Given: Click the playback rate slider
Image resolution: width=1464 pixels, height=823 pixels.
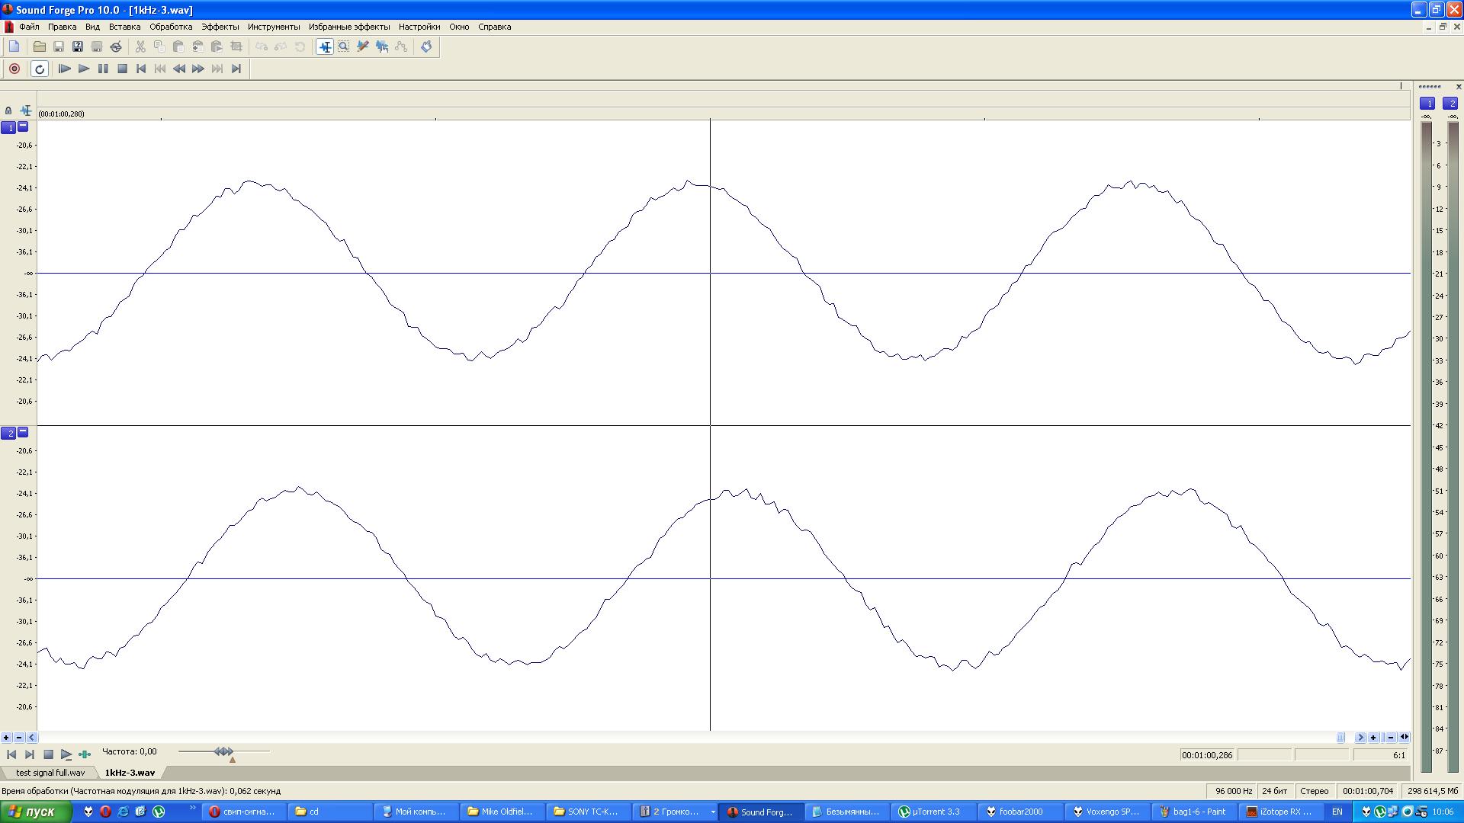Looking at the screenshot, I should (223, 752).
